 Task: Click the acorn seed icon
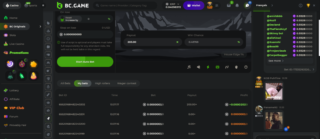236,67
